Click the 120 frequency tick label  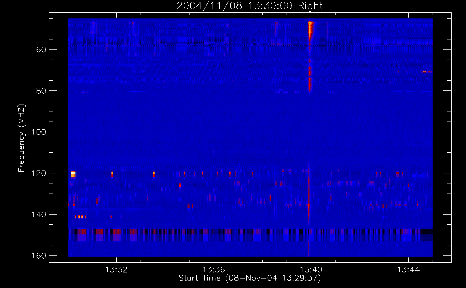[x=39, y=173]
